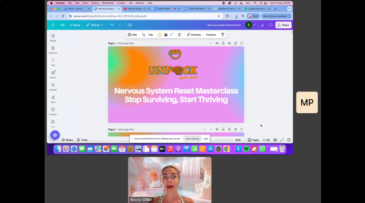Open the help question mark button
The width and height of the screenshot is (365, 203).
click(289, 140)
